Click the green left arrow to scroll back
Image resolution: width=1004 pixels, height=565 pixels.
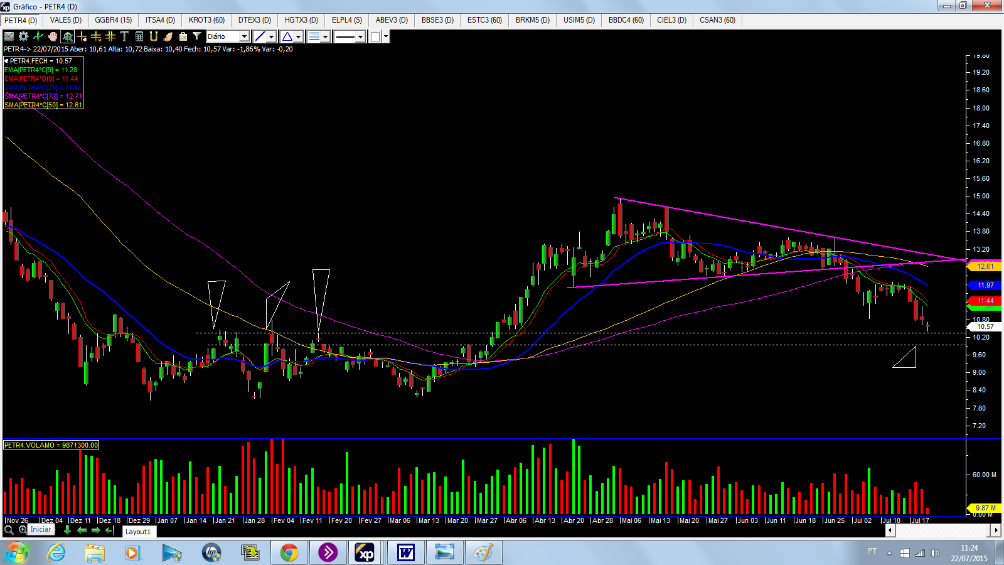[x=82, y=530]
